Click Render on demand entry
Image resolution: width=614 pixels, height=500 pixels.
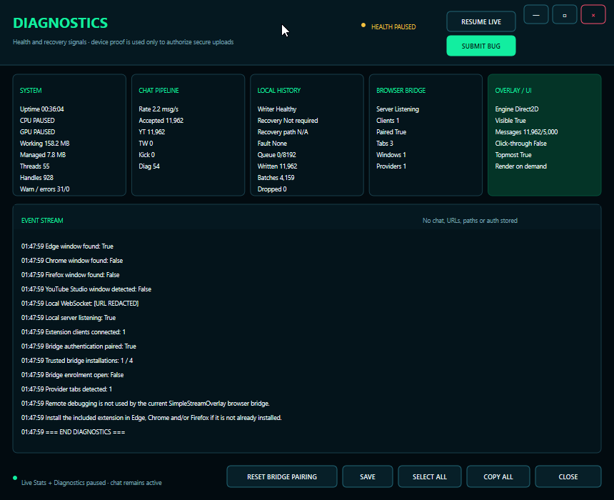click(520, 166)
